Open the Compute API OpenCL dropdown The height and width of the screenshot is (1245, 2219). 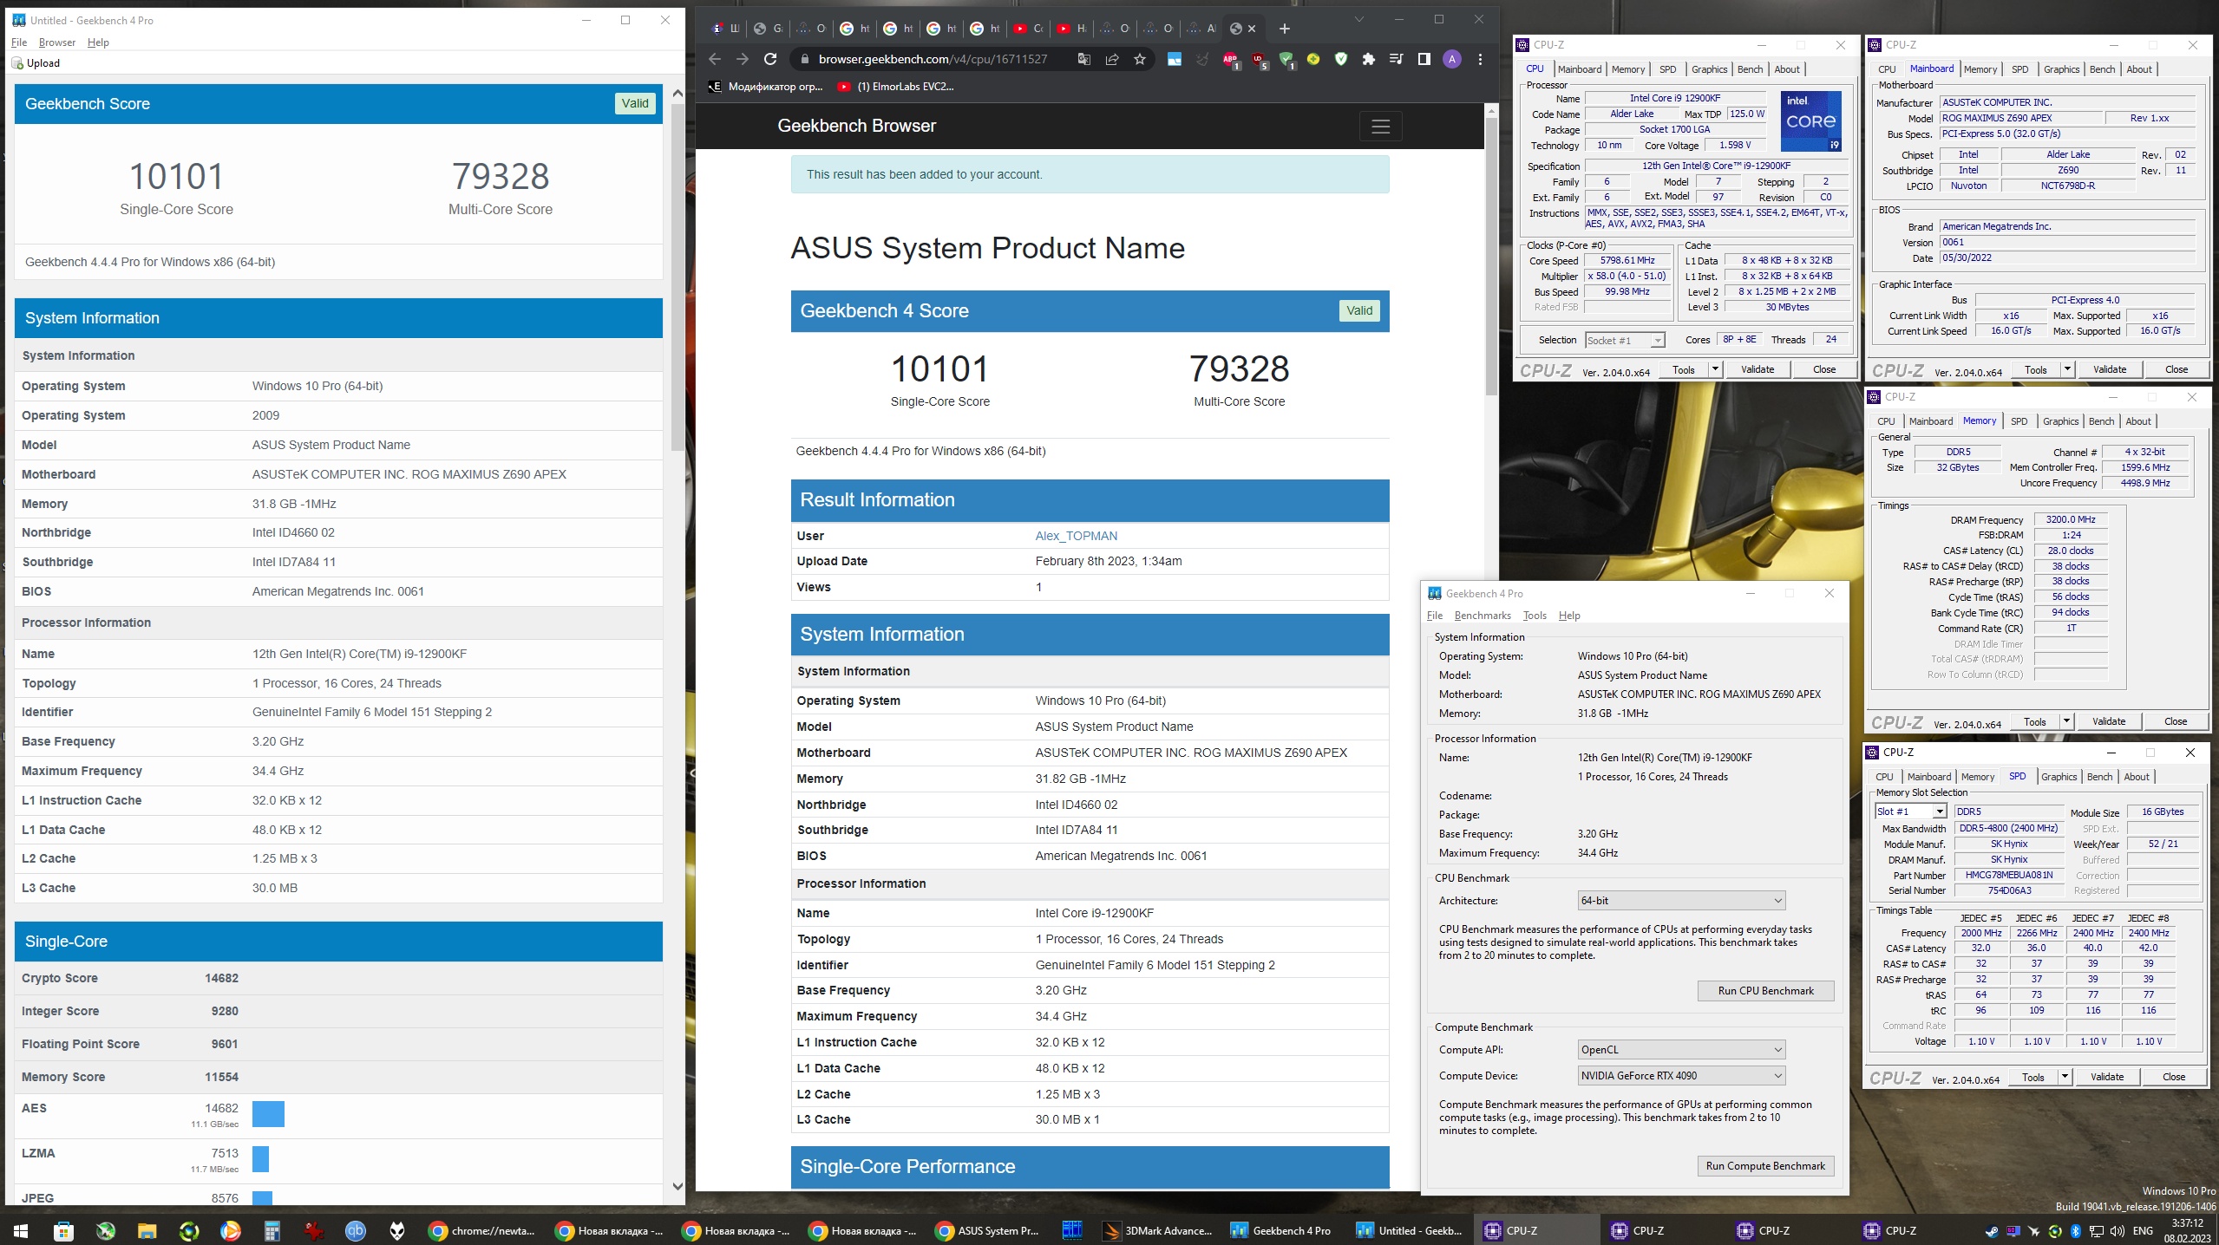[x=1681, y=1050]
